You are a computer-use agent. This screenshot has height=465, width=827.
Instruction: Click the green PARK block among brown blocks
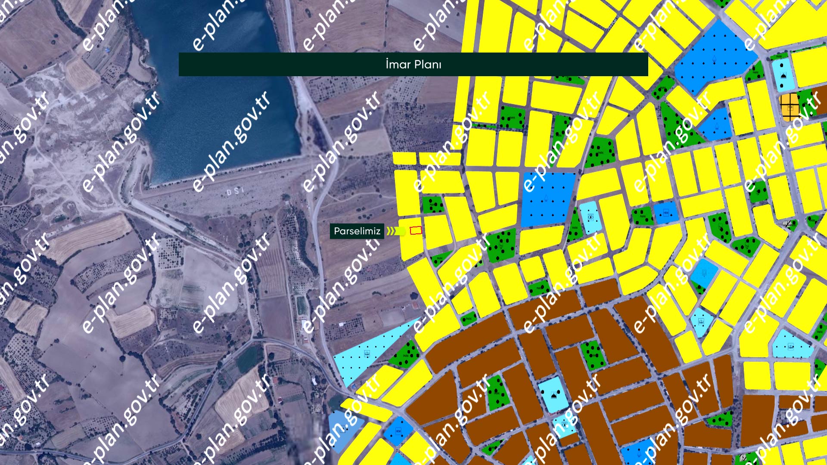pyautogui.click(x=593, y=355)
